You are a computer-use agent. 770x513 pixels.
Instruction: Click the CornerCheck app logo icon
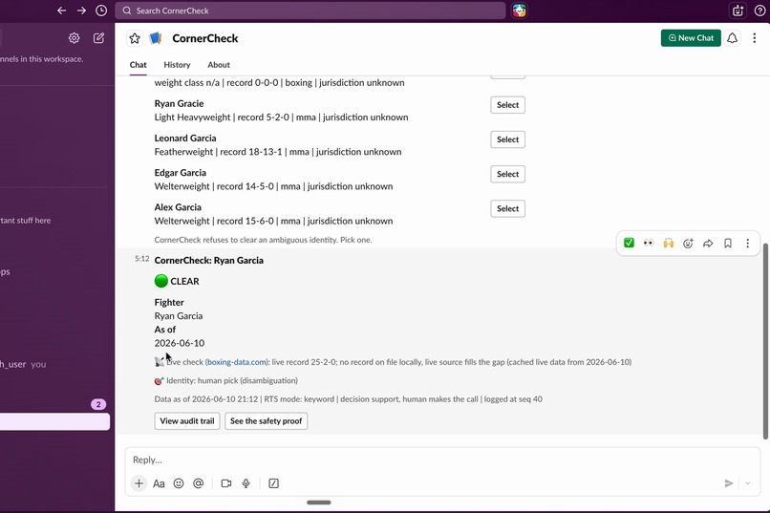156,38
